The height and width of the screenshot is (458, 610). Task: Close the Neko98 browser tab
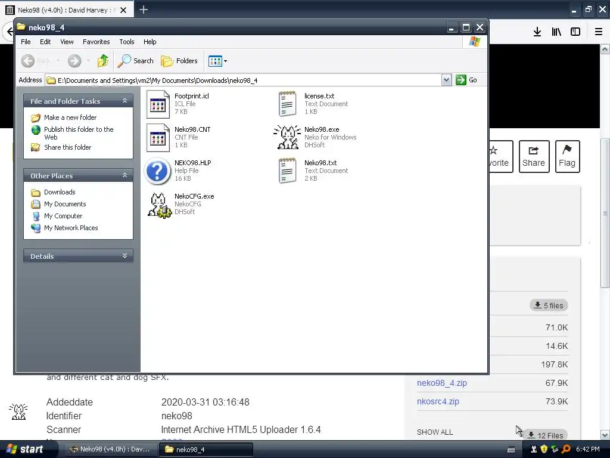[123, 10]
